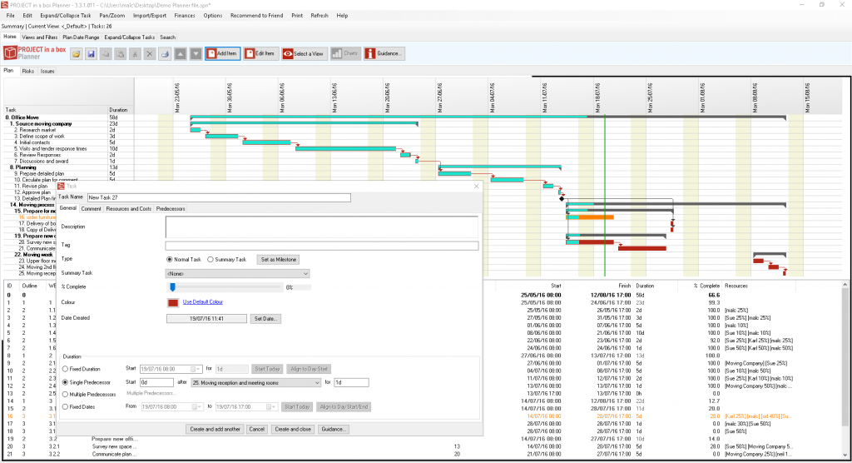Click Guidance... button in Task dialog
The width and height of the screenshot is (852, 463).
tap(333, 429)
